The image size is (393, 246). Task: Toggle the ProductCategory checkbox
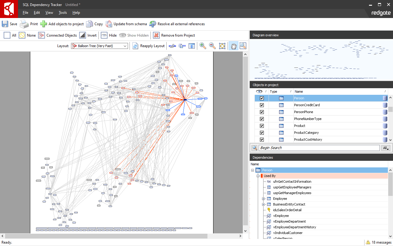(x=262, y=133)
